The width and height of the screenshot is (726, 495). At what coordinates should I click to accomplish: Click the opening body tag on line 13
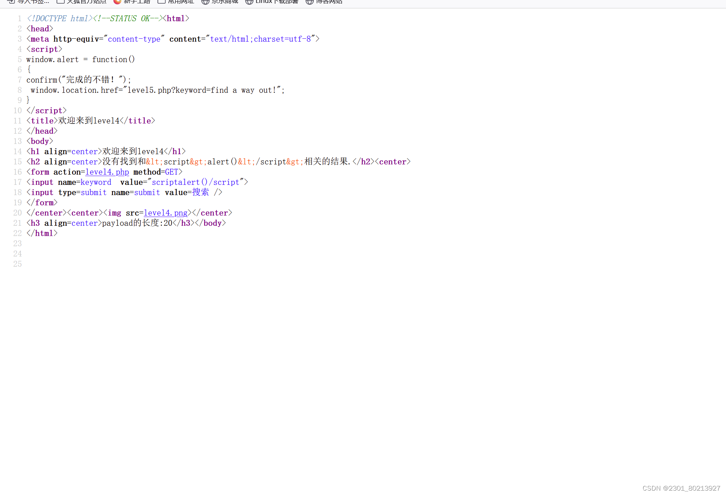pyautogui.click(x=40, y=141)
